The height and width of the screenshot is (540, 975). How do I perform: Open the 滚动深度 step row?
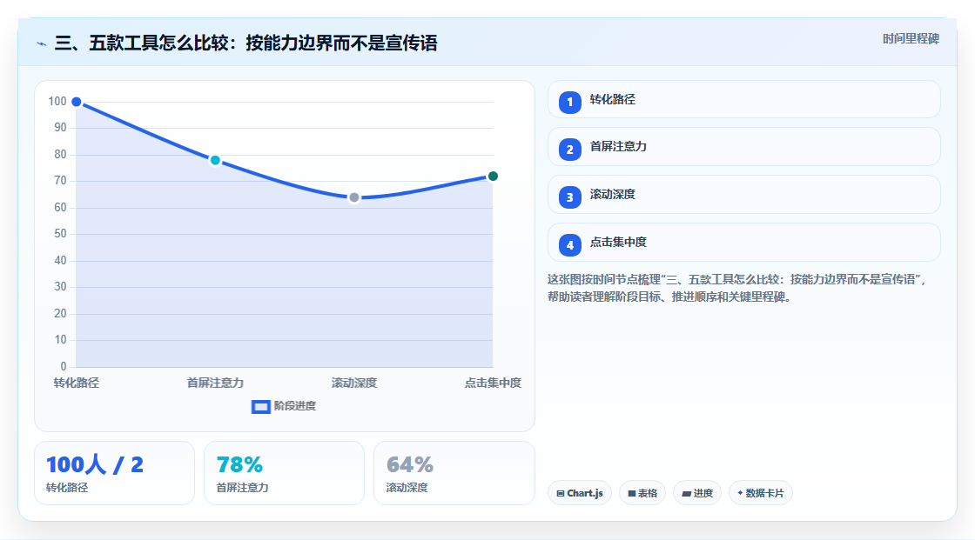(743, 195)
